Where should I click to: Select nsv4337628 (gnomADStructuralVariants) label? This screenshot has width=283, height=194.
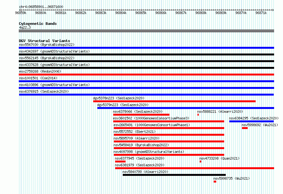pos(54,65)
